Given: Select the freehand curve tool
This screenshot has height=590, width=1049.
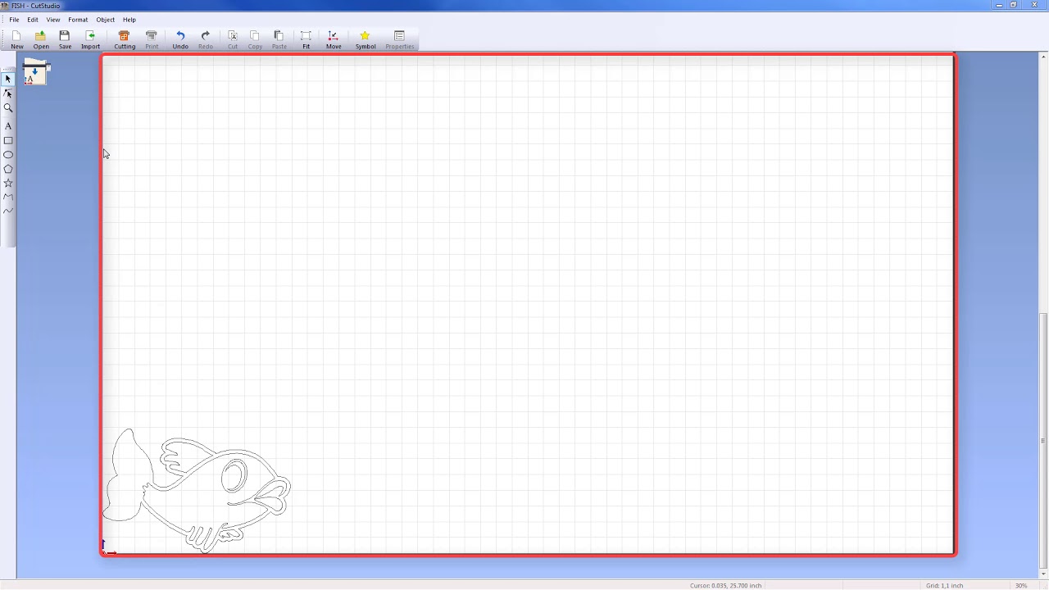Looking at the screenshot, I should (8, 211).
